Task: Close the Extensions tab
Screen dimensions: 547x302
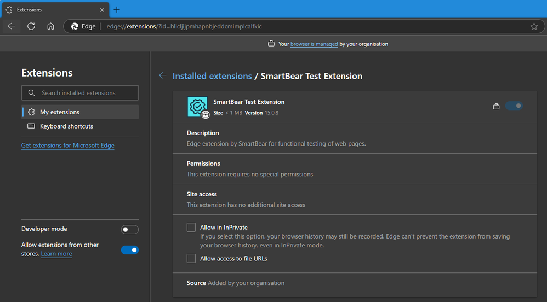Action: tap(102, 10)
